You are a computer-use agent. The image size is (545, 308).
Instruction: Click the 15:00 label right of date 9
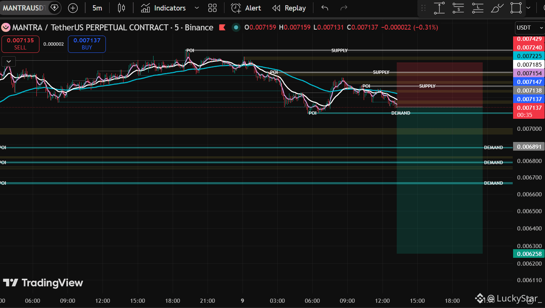pos(417,301)
